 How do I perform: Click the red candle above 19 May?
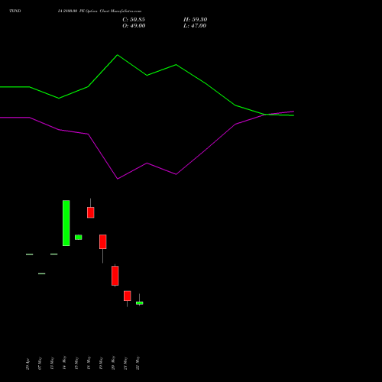coord(103,241)
